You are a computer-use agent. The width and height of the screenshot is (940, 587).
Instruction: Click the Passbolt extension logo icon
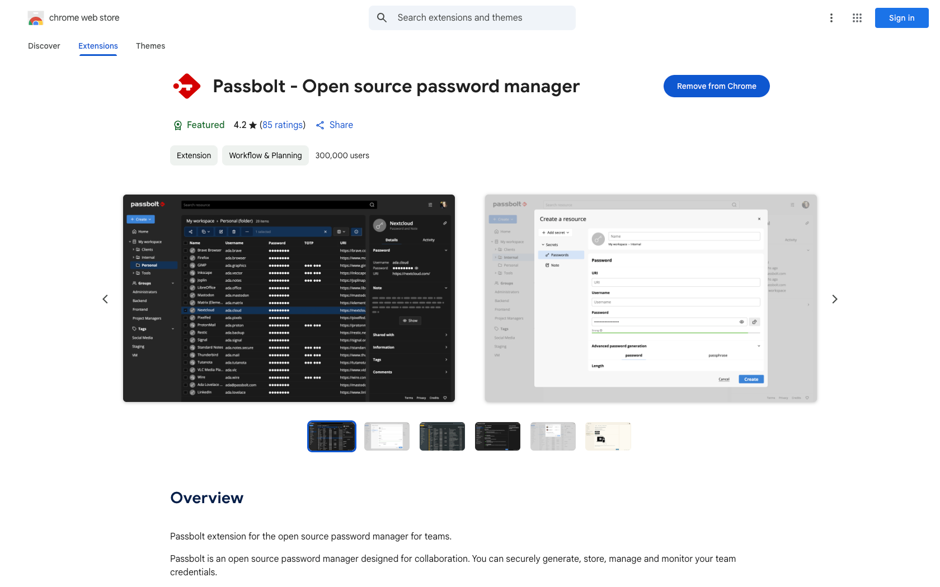coord(187,87)
